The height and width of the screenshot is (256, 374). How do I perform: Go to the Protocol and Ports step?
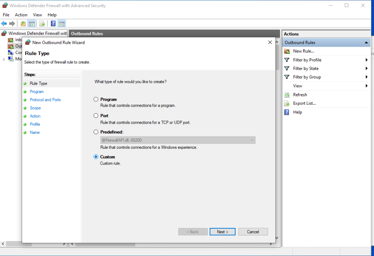tap(45, 100)
